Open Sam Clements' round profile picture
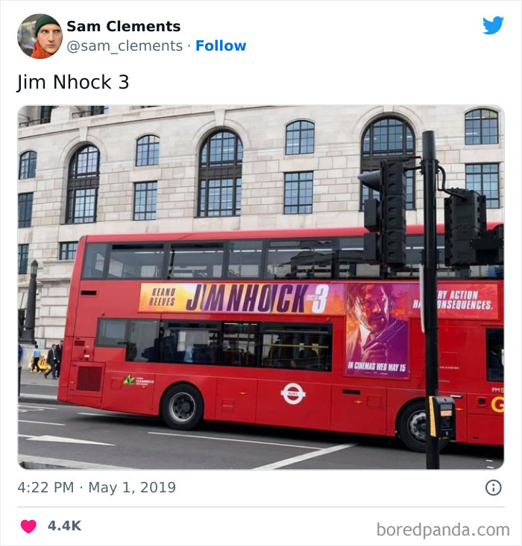Viewport: 522px width, 546px height. click(40, 36)
